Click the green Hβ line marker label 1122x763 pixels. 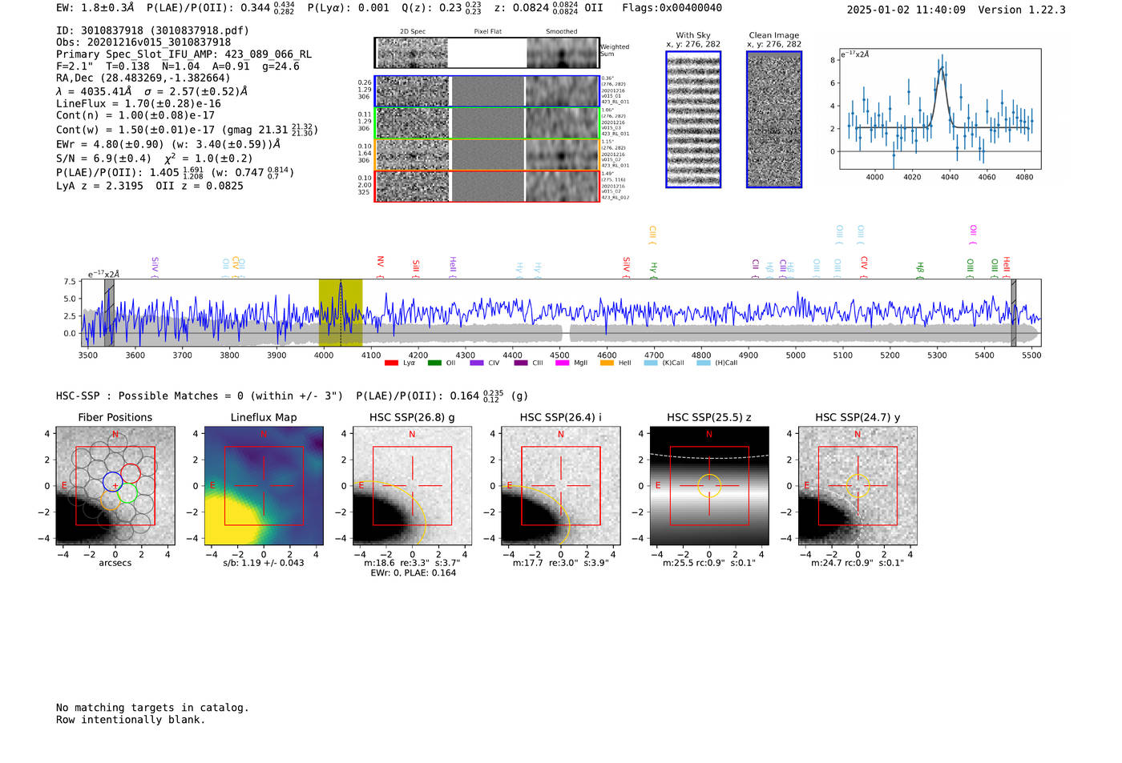[x=920, y=269]
